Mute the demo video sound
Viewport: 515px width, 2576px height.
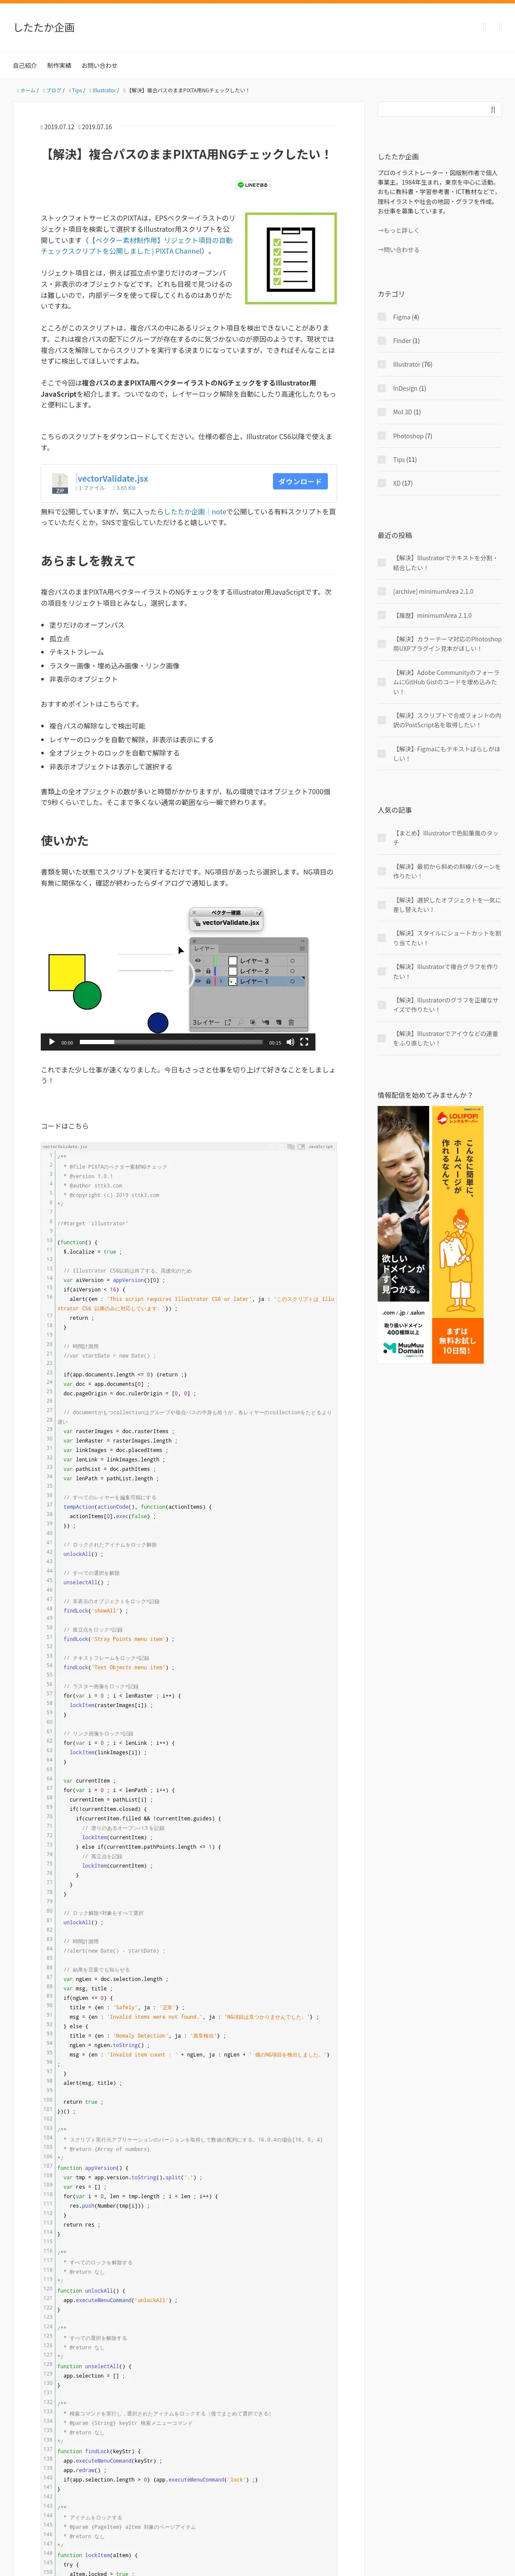pyautogui.click(x=290, y=1042)
